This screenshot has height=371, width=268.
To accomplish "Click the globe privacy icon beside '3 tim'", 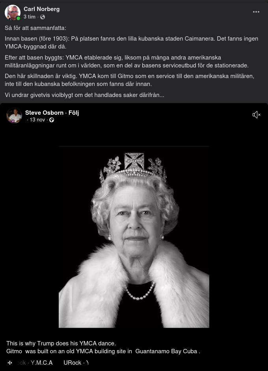I will (43, 17).
